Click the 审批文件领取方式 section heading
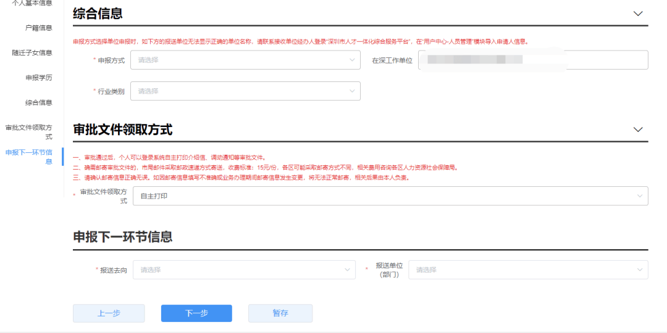The image size is (667, 333). coord(123,129)
